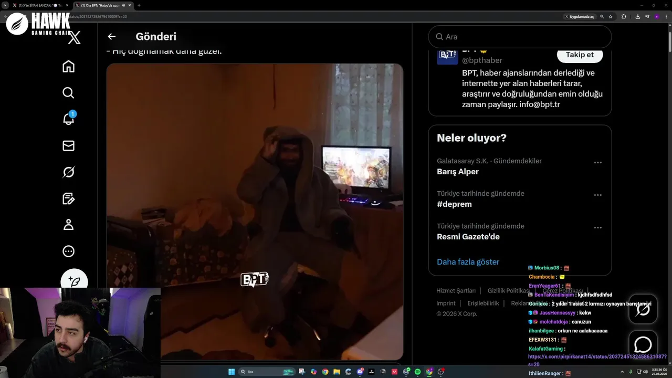Image resolution: width=672 pixels, height=378 pixels.
Task: Open the Resmi Gazete'de trending topic
Action: (468, 237)
